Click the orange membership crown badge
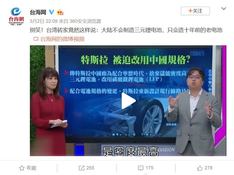This screenshot has width=234, height=175. 60,12
